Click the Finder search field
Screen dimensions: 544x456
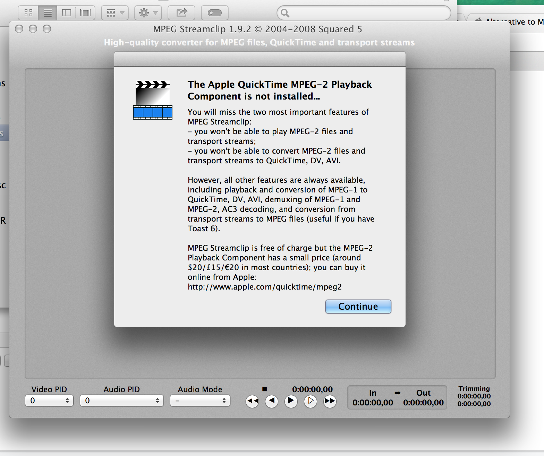[364, 13]
